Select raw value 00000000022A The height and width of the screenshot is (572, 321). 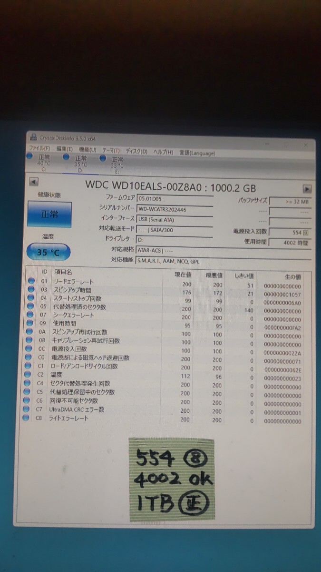282,353
